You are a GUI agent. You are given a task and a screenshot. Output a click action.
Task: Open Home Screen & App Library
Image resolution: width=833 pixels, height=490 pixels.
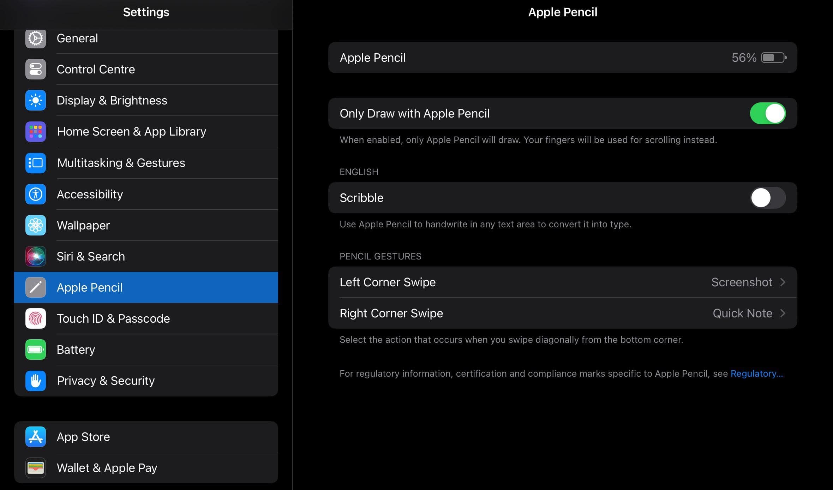click(146, 131)
